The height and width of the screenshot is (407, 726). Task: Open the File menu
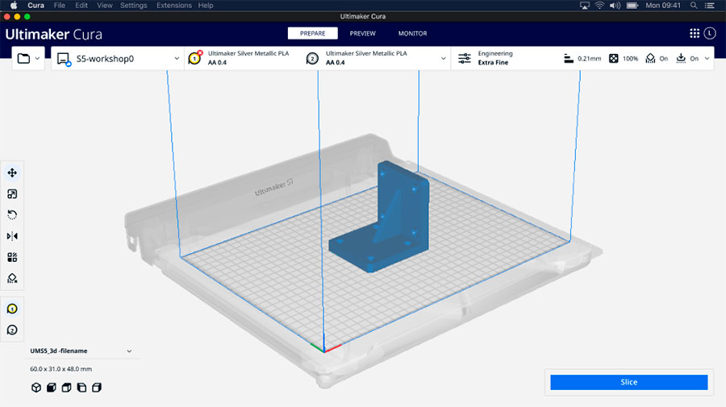tap(59, 6)
